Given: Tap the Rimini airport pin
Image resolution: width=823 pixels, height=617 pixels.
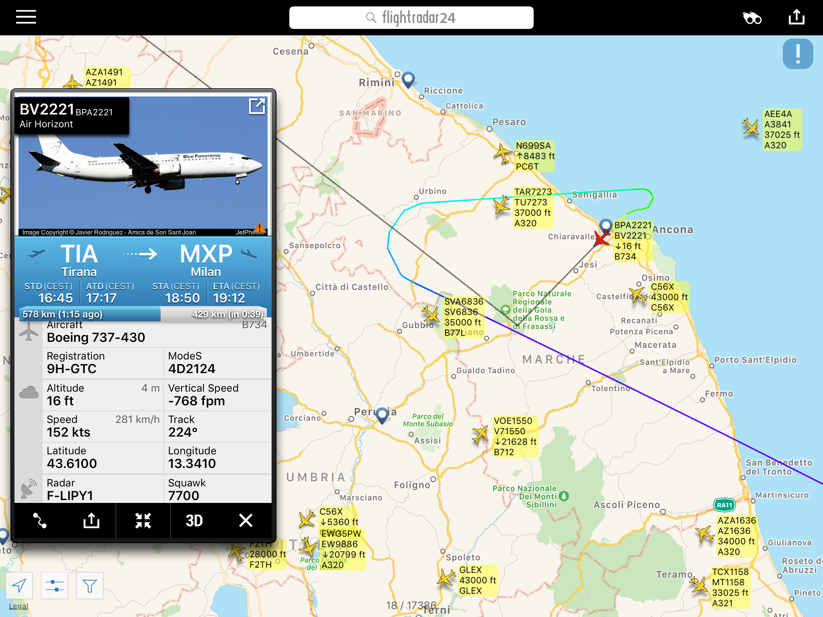Looking at the screenshot, I should point(408,80).
